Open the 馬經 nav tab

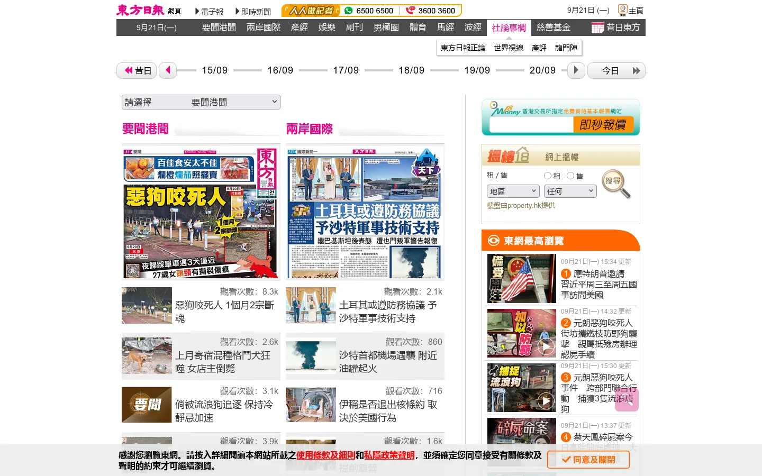(x=446, y=28)
